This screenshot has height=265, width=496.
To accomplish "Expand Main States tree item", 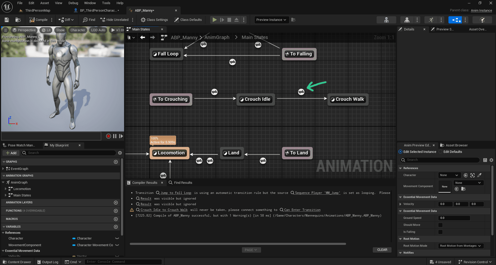I will point(6,195).
